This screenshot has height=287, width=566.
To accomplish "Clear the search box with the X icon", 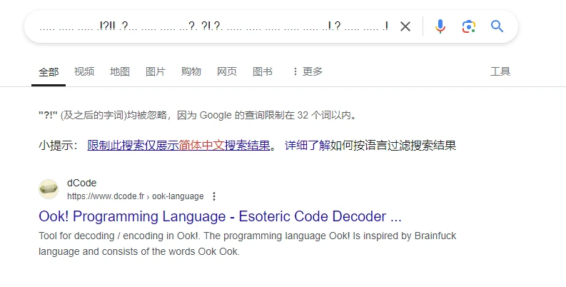I will (x=405, y=26).
